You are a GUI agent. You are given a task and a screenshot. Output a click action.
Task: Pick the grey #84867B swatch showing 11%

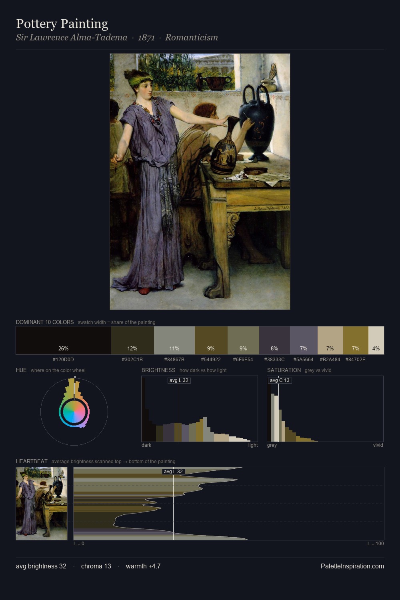[174, 340]
